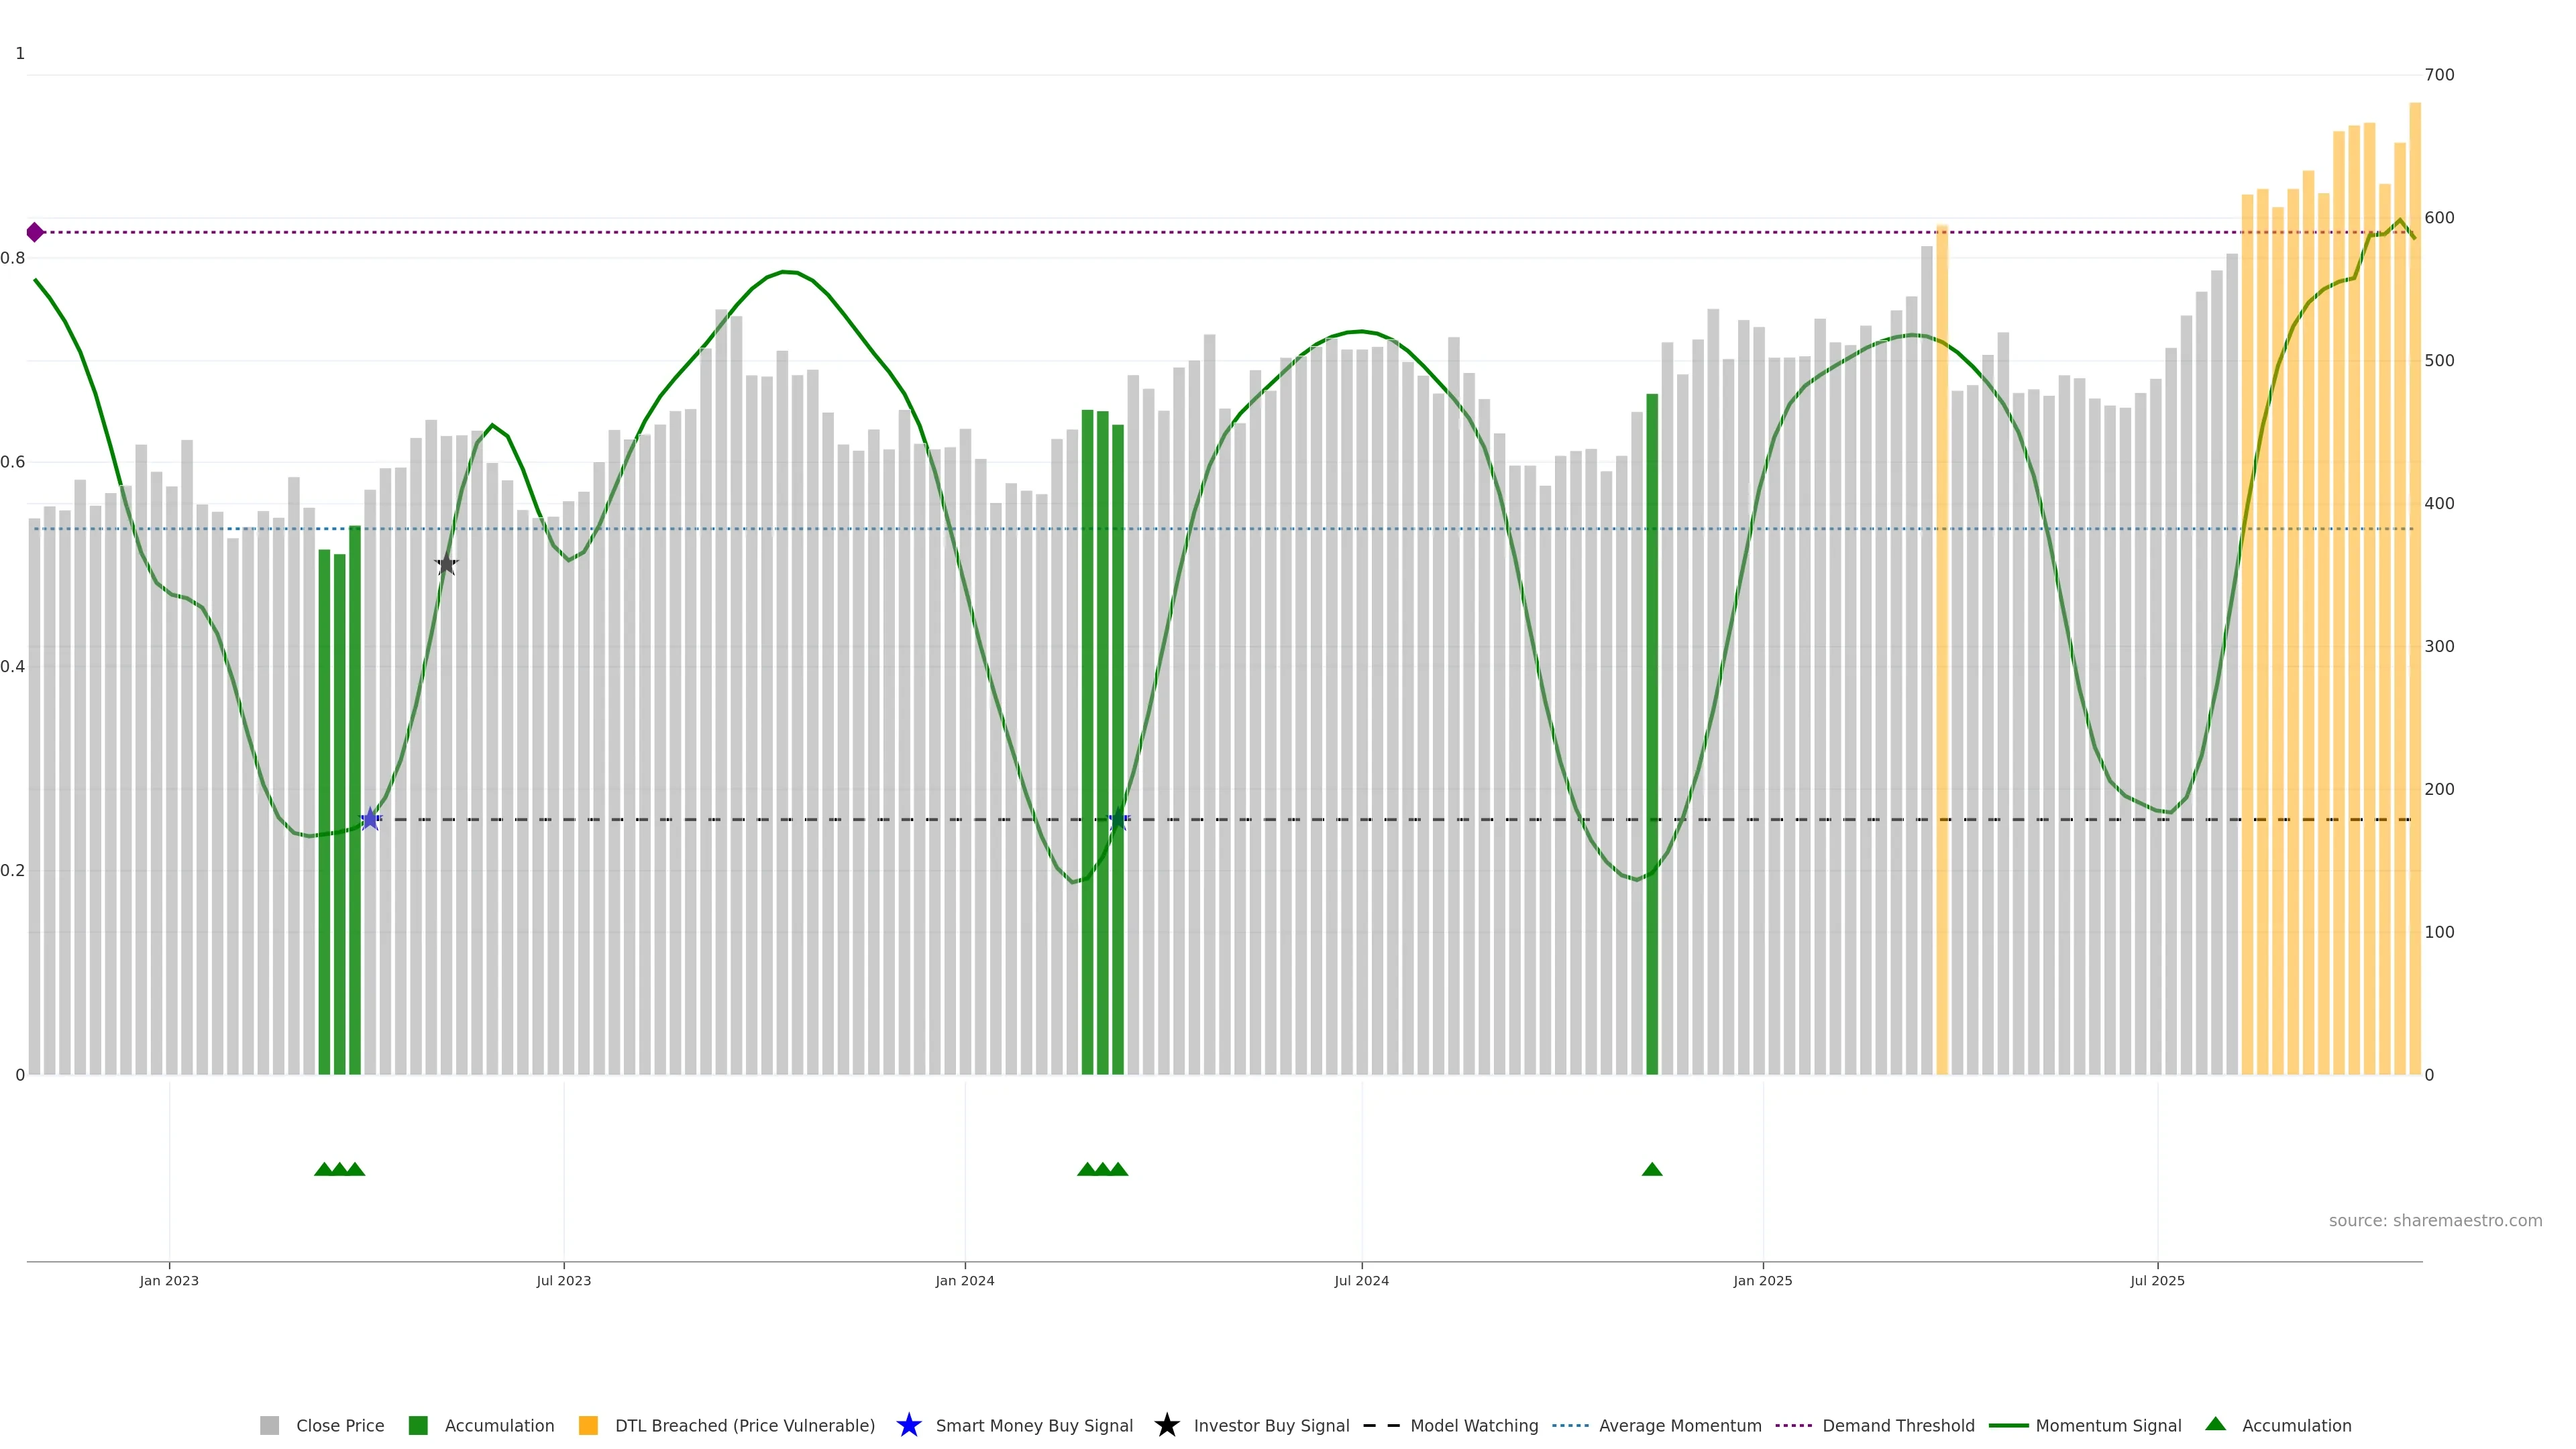Image resolution: width=2576 pixels, height=1449 pixels.
Task: Toggle Close Price series in legend
Action: (x=339, y=1425)
